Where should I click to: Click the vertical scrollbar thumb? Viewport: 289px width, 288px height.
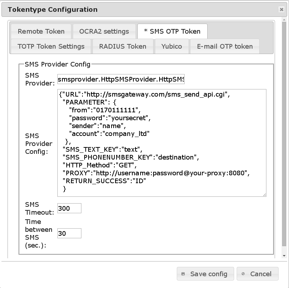[x=284, y=134]
